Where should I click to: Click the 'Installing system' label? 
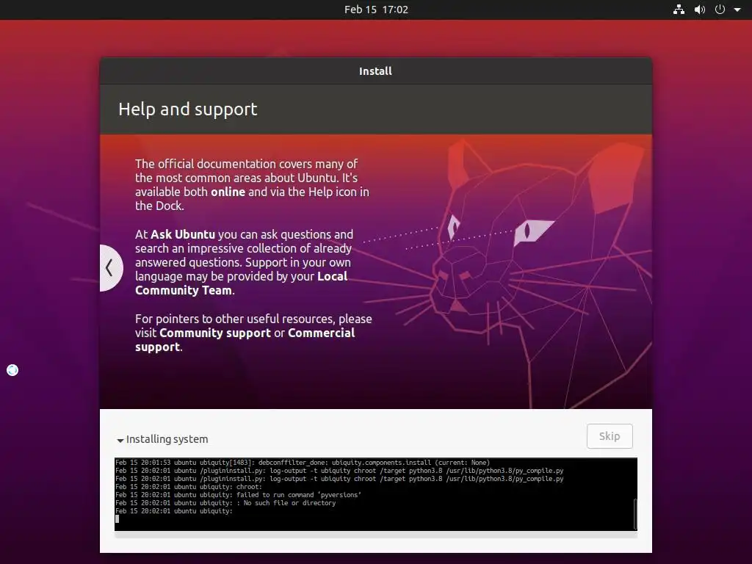click(167, 439)
